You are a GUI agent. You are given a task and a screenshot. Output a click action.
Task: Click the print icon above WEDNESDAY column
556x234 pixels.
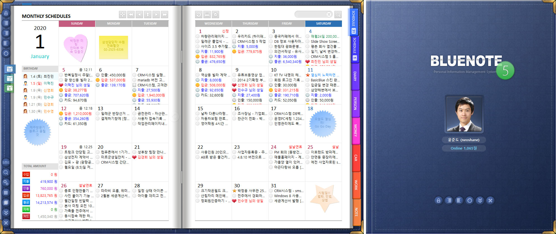tap(207, 15)
